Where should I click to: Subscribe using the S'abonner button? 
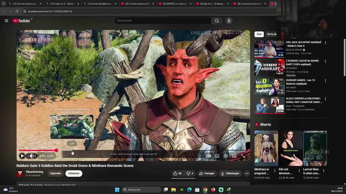coord(74,174)
